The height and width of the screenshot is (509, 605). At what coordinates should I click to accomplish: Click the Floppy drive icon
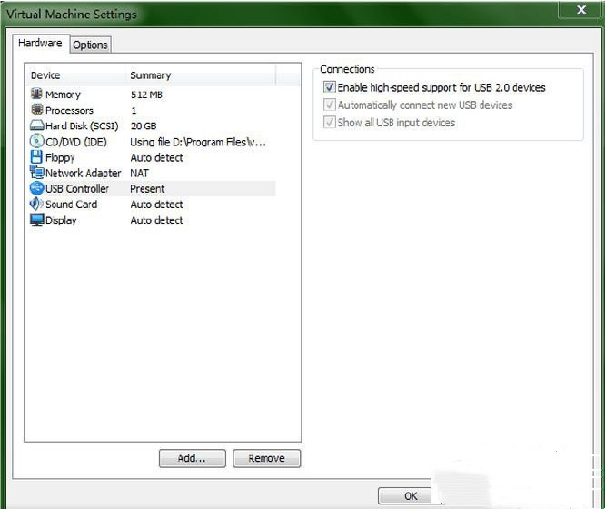37,157
